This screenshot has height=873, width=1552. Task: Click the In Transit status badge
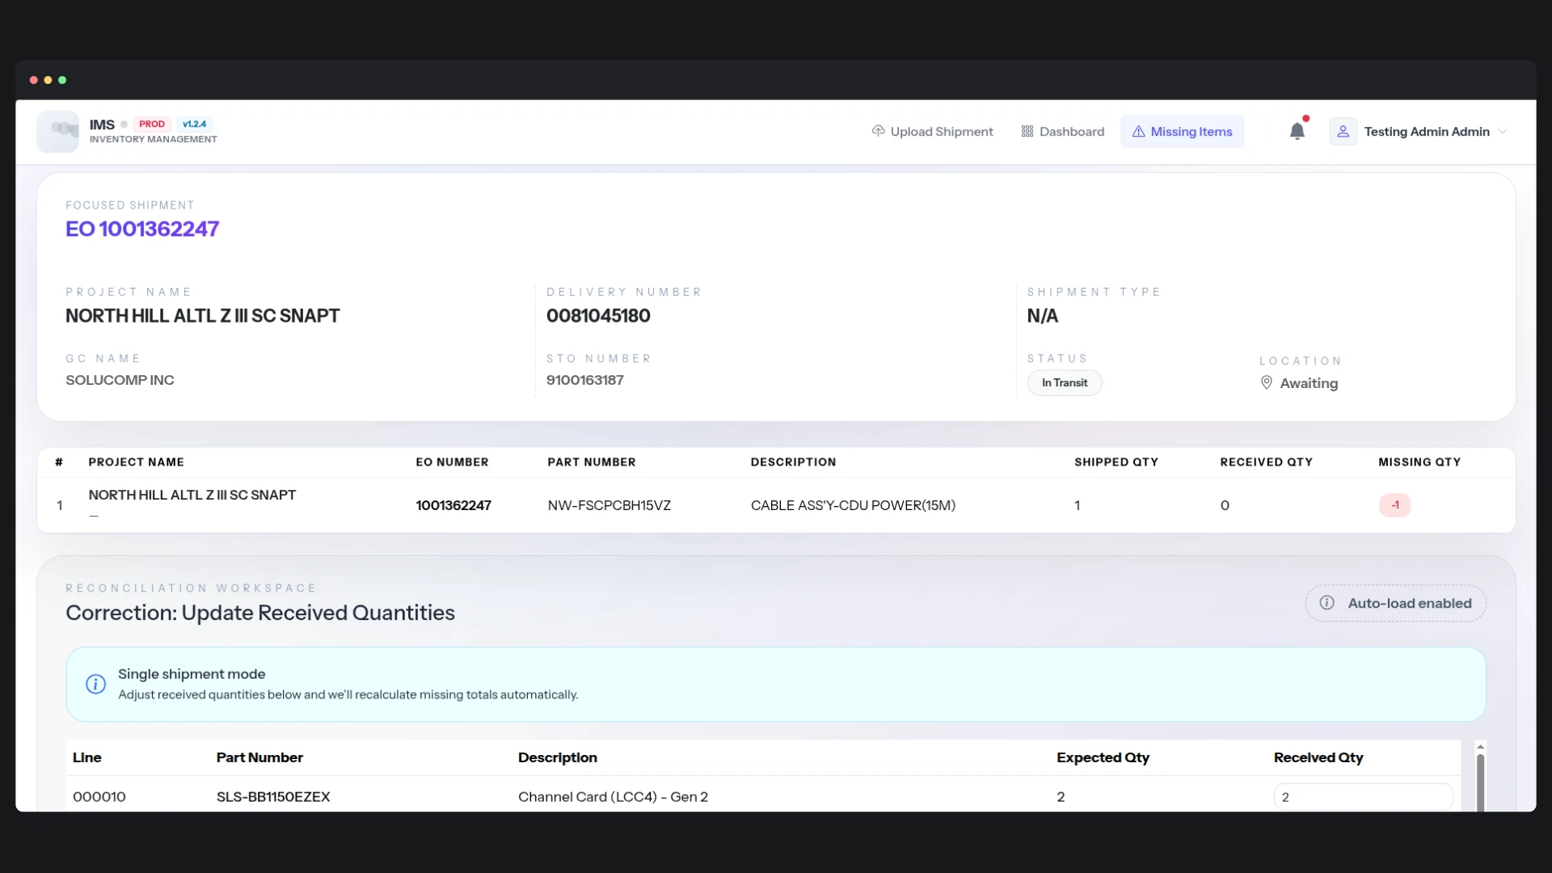pos(1065,383)
